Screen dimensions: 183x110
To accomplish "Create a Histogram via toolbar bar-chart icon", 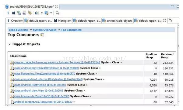I will coord(14,13).
